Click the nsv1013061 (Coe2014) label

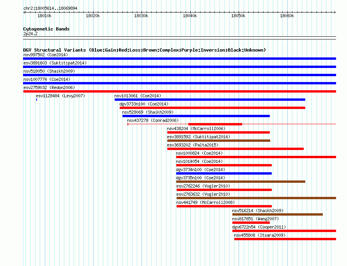138,96
